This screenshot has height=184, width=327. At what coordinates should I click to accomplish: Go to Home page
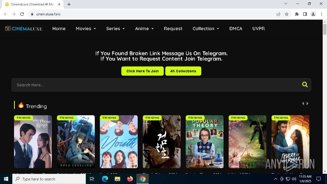[x=59, y=29]
